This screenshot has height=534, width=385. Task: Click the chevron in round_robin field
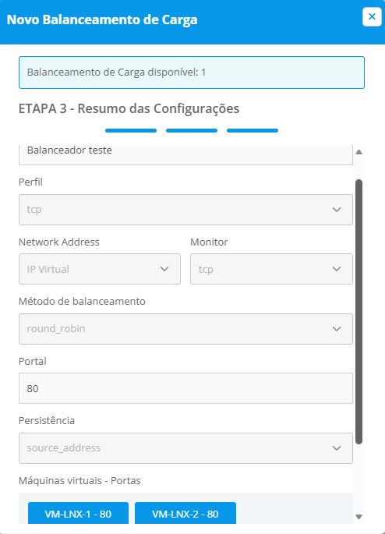point(337,329)
